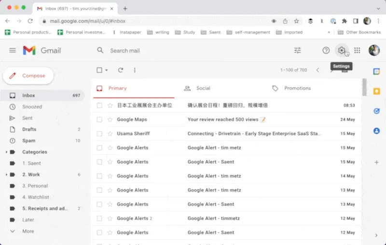Screen dimensions: 386x245
Task: Refresh the inbox message list
Action: [120, 70]
